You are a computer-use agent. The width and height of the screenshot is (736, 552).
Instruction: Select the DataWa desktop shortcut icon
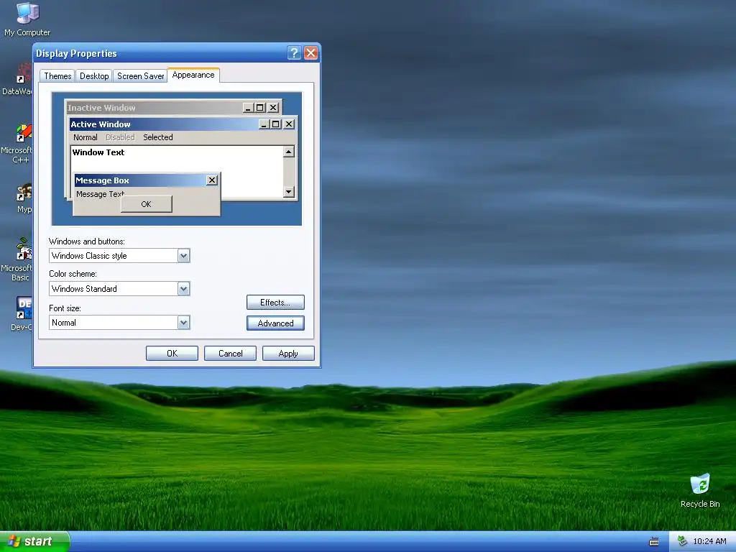tap(24, 75)
